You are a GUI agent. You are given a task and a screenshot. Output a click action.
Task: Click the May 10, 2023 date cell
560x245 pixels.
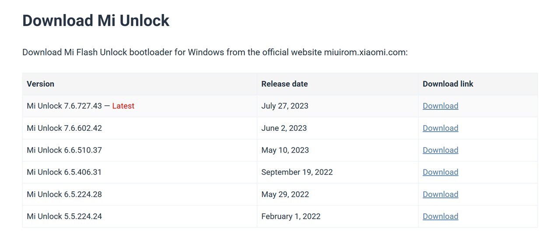[285, 150]
